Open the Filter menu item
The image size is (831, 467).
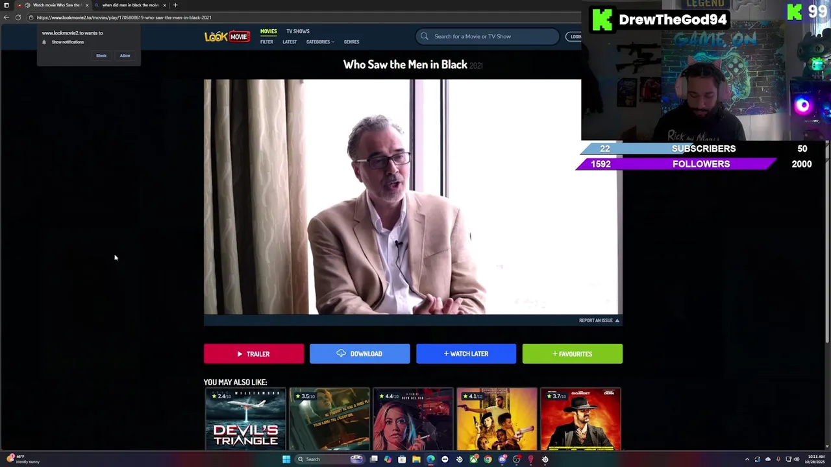[x=267, y=42]
